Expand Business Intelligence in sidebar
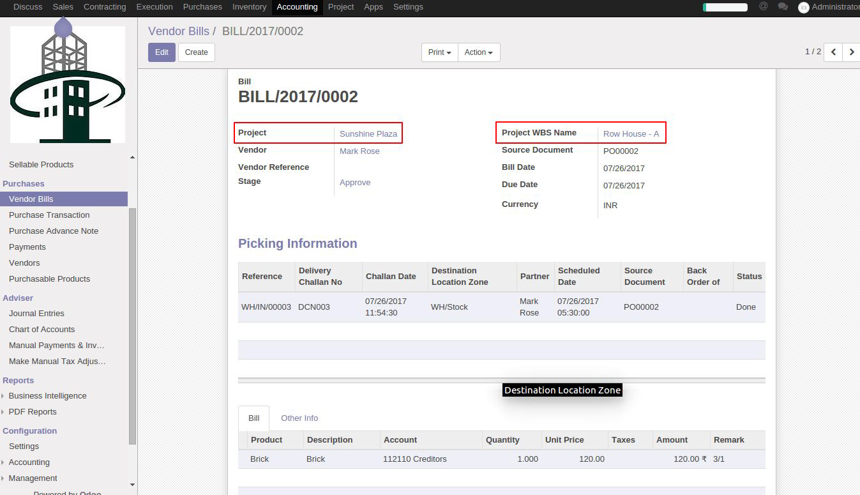860x495 pixels. tap(47, 396)
